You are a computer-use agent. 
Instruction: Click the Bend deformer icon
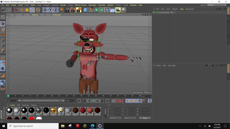pos(107,10)
